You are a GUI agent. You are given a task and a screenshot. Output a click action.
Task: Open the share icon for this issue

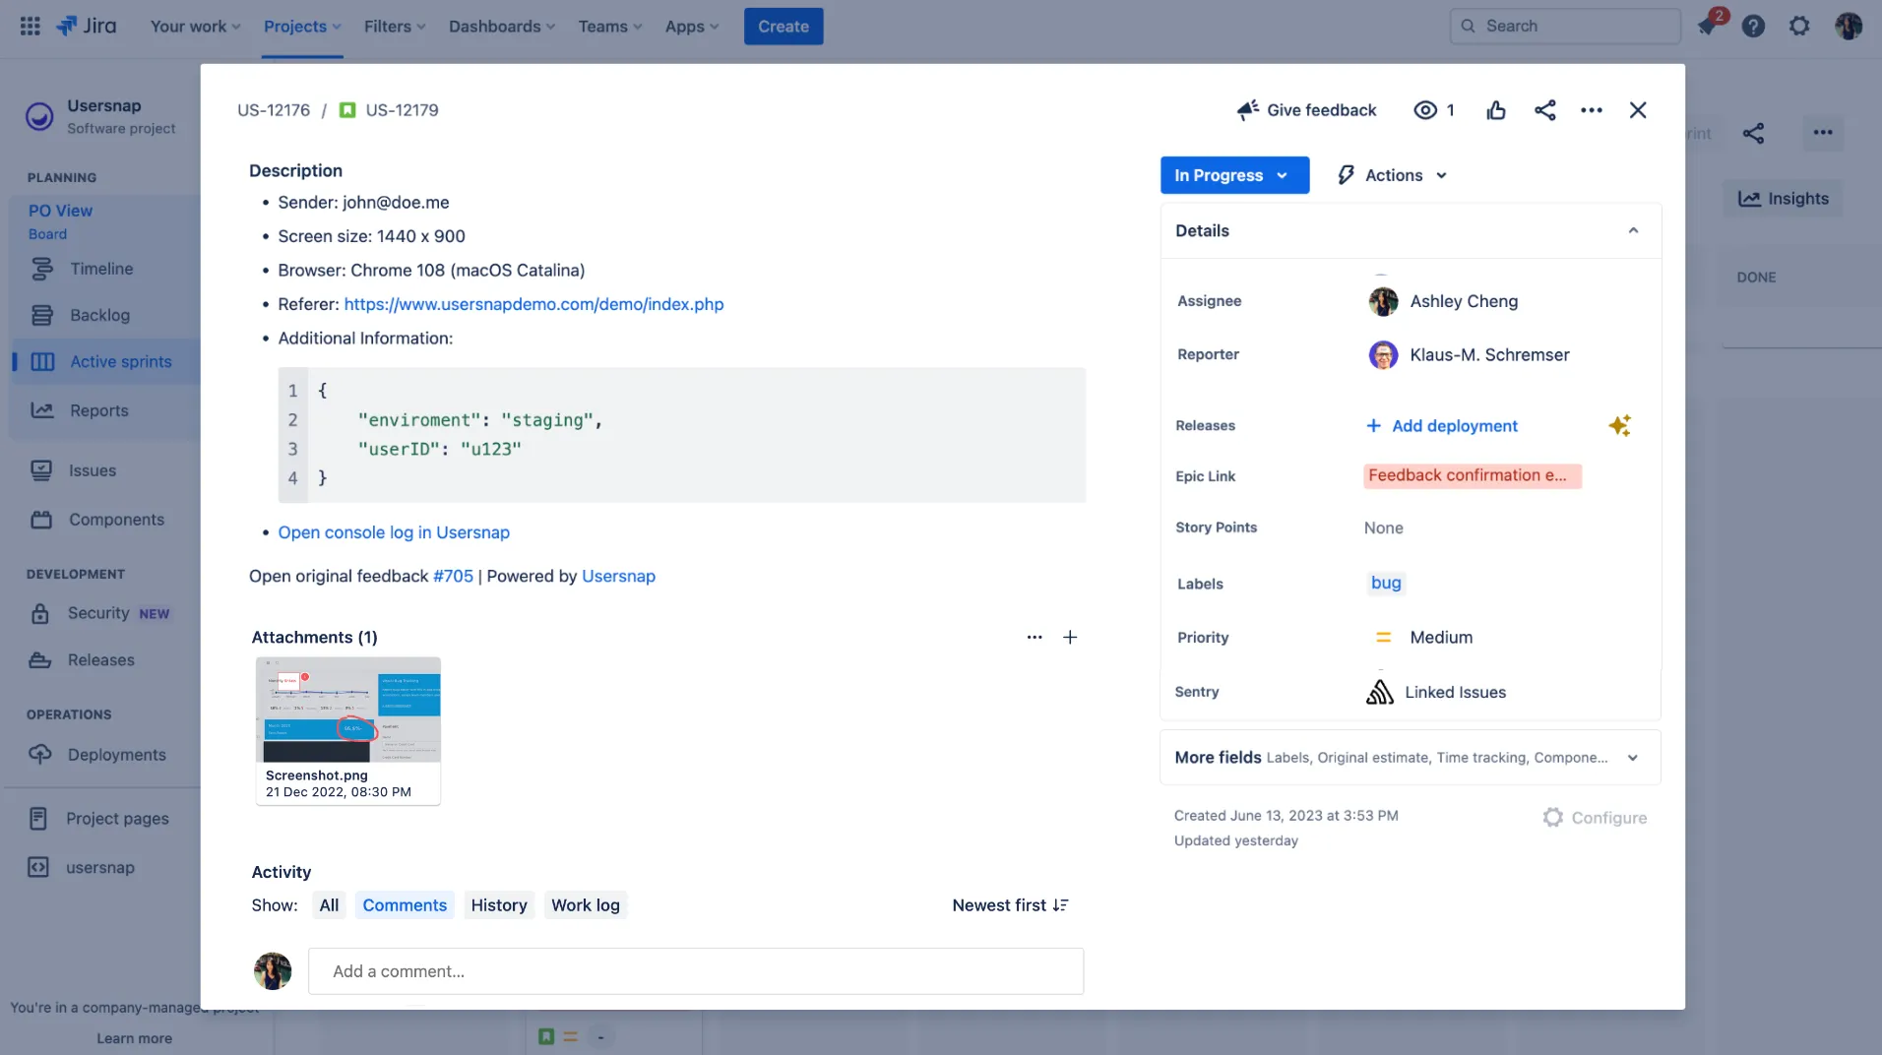pyautogui.click(x=1543, y=109)
